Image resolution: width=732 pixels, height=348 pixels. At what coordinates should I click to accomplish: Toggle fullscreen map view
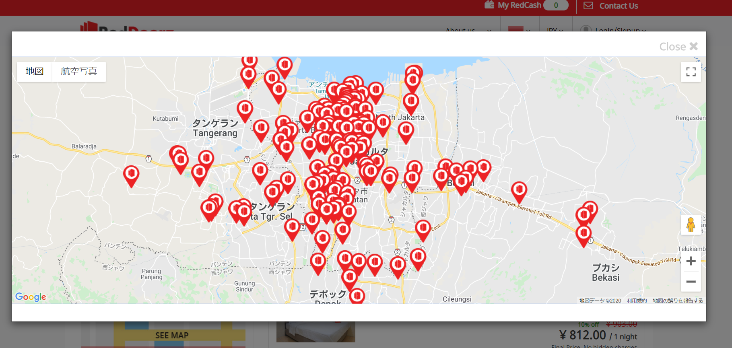coord(691,72)
